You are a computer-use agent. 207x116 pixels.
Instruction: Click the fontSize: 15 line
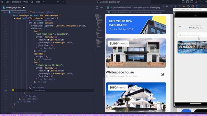(46, 76)
